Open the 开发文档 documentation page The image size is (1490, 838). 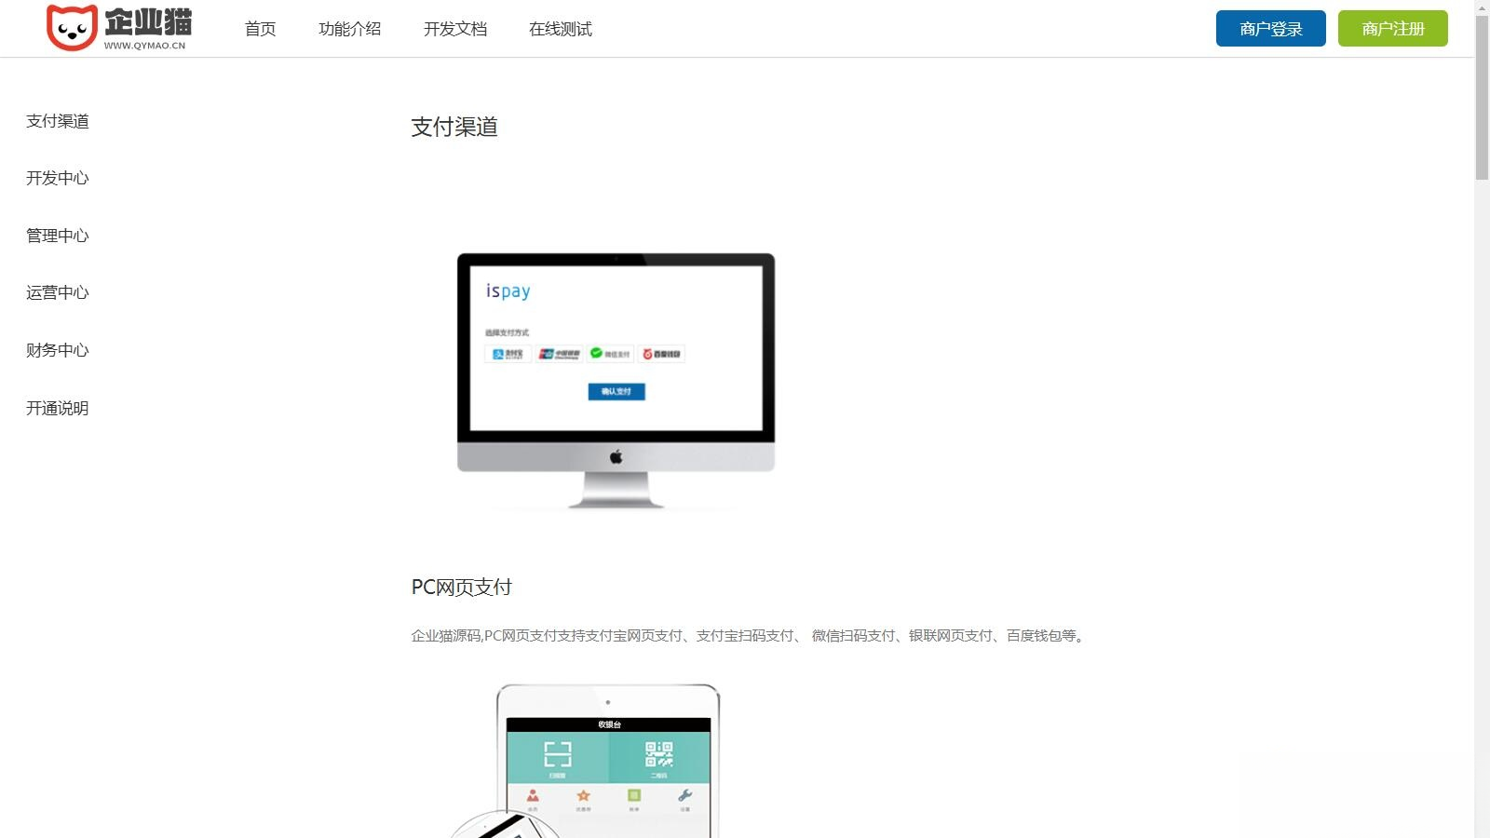[x=455, y=29]
